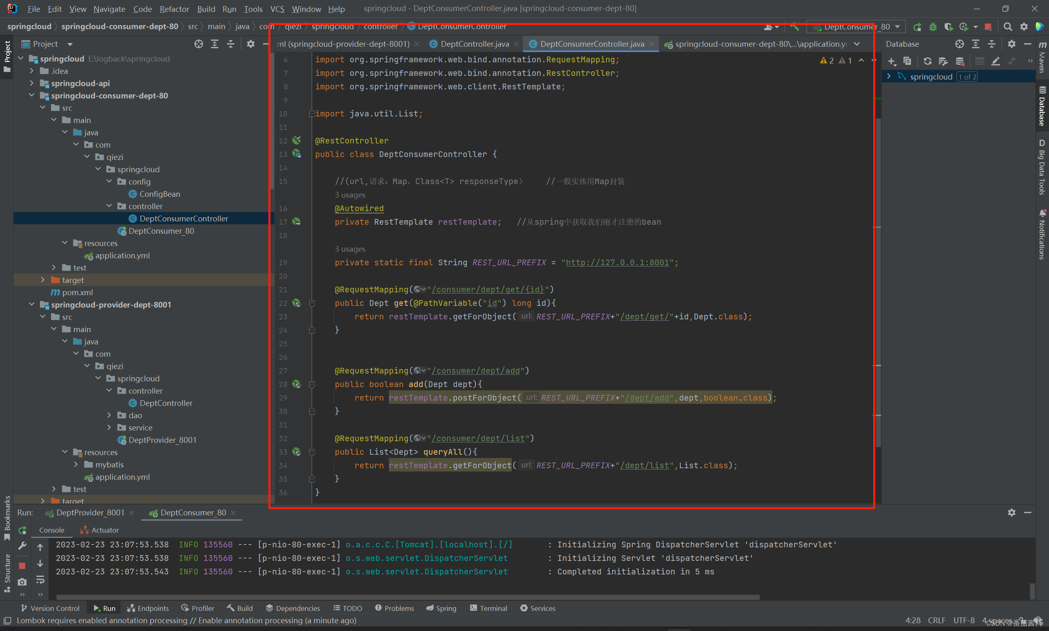Open the Refactor menu
Screen dimensions: 1049x631
pos(174,9)
